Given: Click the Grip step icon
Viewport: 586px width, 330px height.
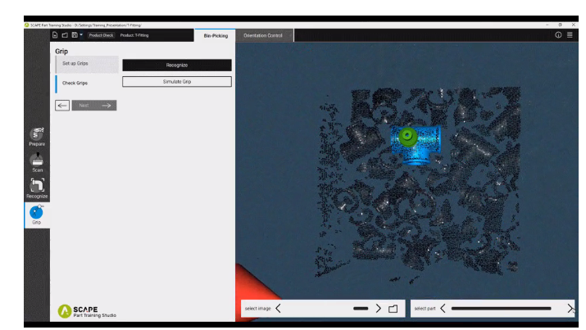Looking at the screenshot, I should (x=37, y=211).
